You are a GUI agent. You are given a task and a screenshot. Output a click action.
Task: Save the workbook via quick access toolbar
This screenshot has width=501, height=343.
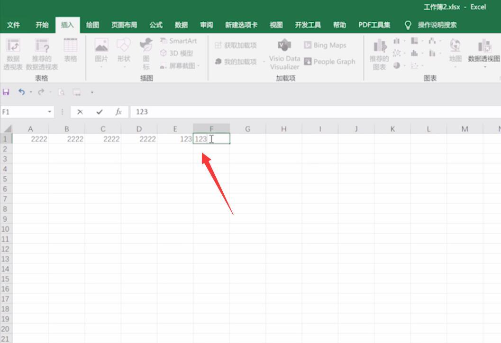click(x=6, y=92)
